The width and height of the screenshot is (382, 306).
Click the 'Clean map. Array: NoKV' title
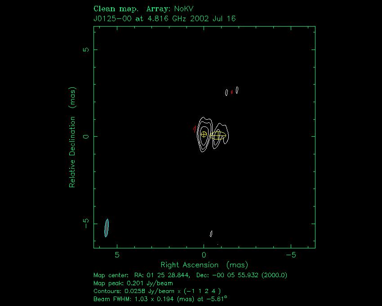(x=143, y=9)
